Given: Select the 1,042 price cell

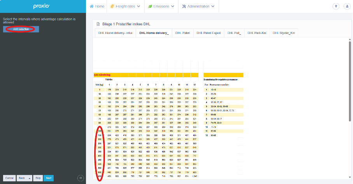Looking at the screenshot, I should click(194, 176).
